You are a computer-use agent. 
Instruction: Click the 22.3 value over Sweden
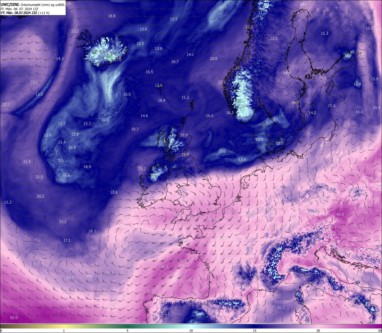pyautogui.click(x=274, y=38)
